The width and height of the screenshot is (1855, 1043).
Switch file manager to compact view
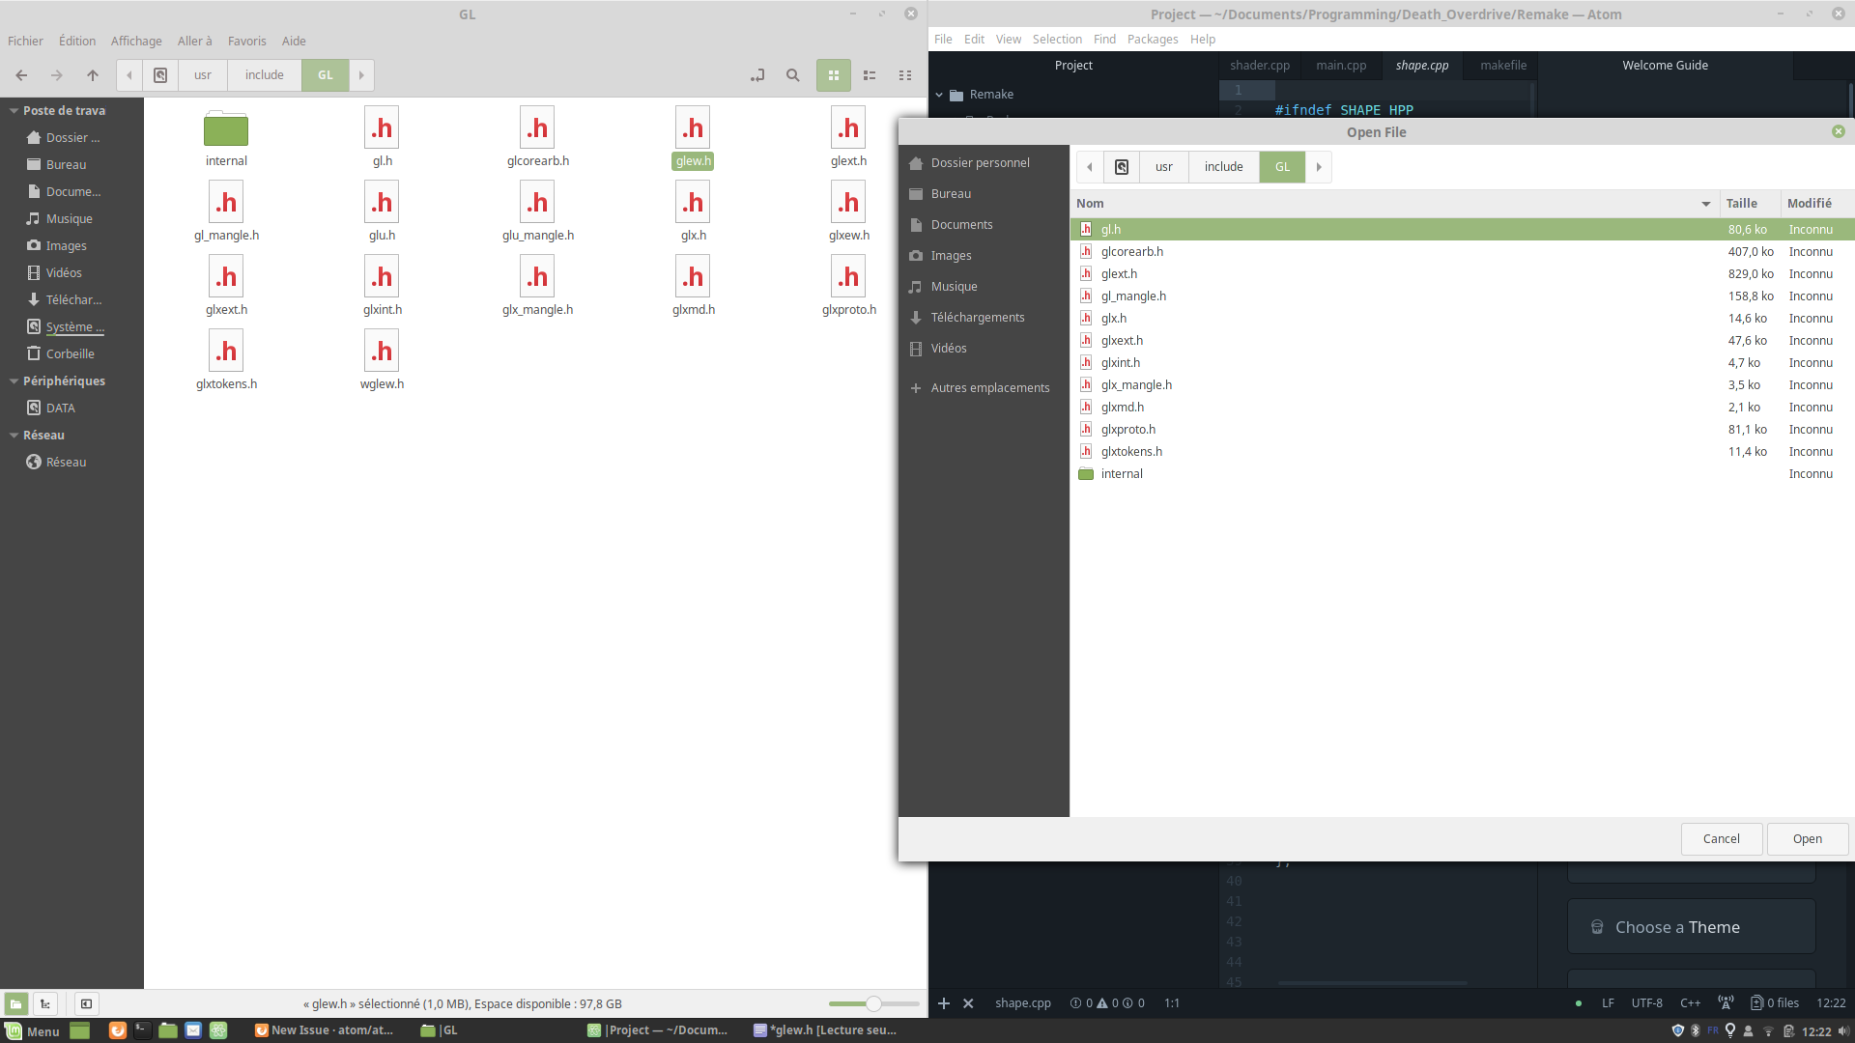click(905, 75)
